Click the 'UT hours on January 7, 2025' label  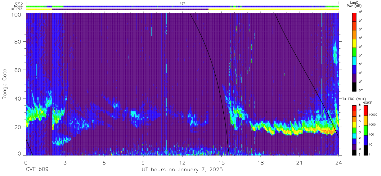(182, 170)
